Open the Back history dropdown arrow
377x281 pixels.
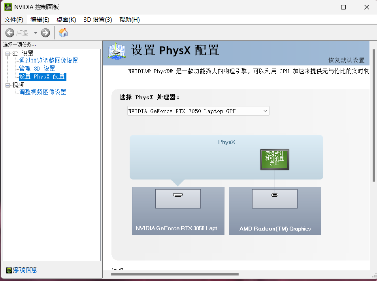(36, 33)
